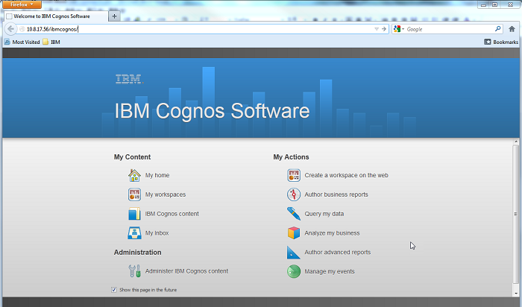522x307 pixels.
Task: Open the IBM bookmarks folder
Action: pos(51,42)
